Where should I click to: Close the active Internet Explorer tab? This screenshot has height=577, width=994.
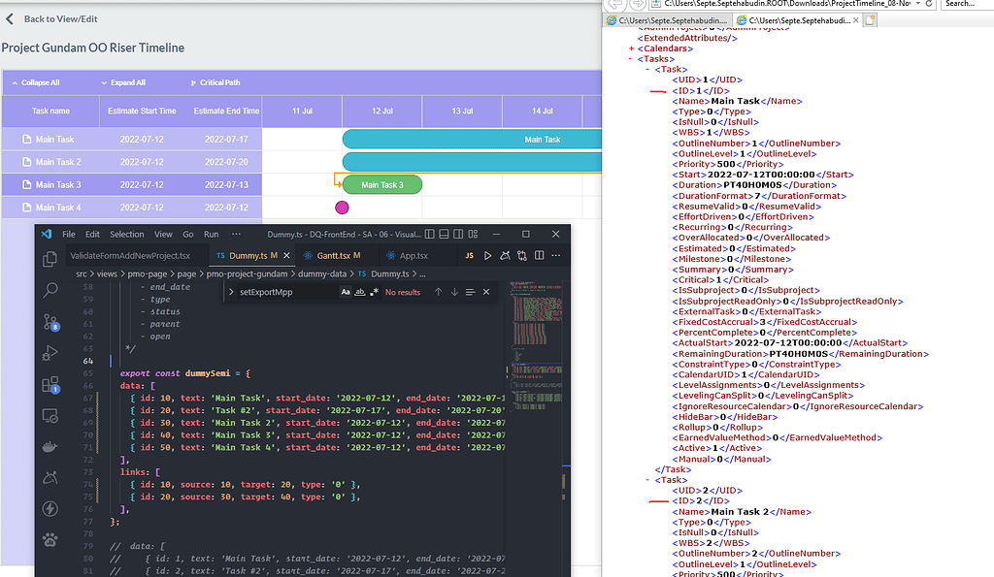pyautogui.click(x=856, y=20)
